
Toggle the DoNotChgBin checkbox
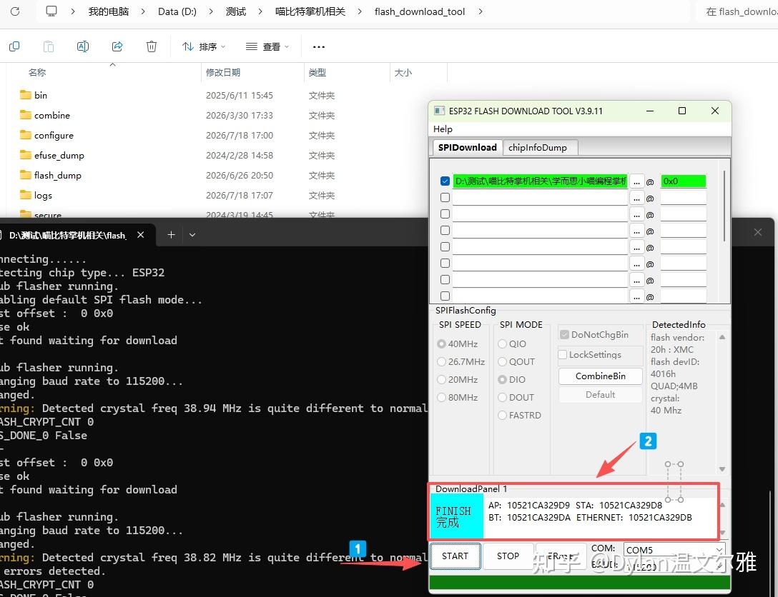click(564, 334)
